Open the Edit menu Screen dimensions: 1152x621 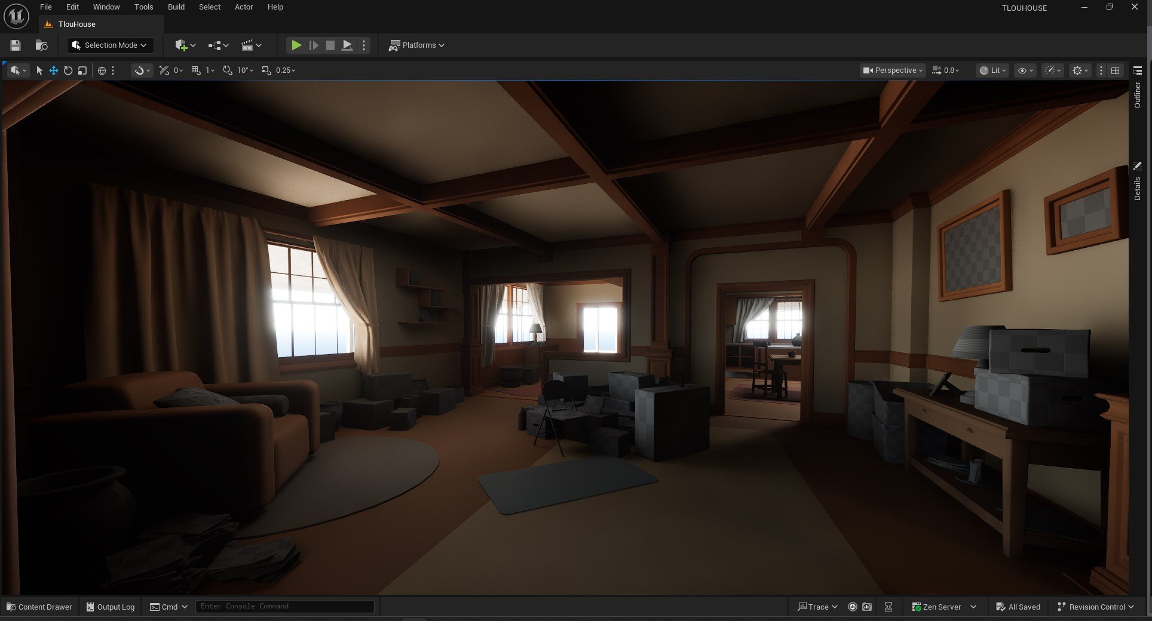[72, 7]
